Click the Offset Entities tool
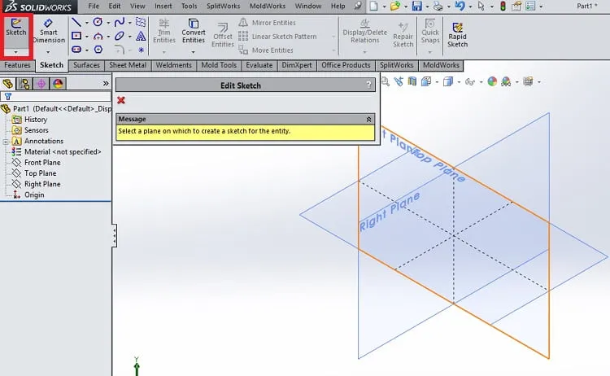 coord(223,35)
